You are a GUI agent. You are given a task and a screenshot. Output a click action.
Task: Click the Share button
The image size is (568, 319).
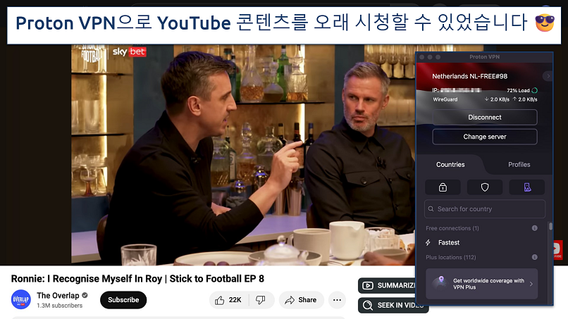point(301,300)
